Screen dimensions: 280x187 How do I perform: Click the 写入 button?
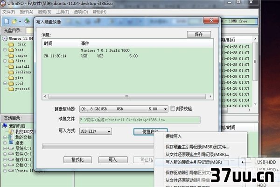tap(113, 159)
